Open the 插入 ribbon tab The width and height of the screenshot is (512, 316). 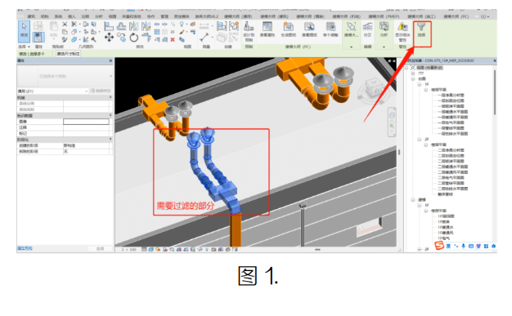pos(71,16)
